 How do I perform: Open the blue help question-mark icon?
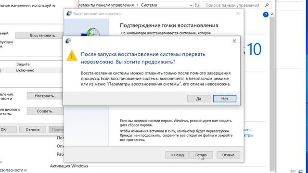coord(266,14)
